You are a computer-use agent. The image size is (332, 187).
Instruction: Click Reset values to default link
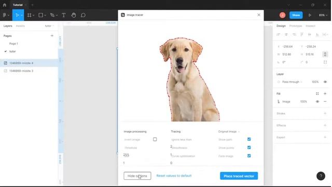[x=174, y=176]
